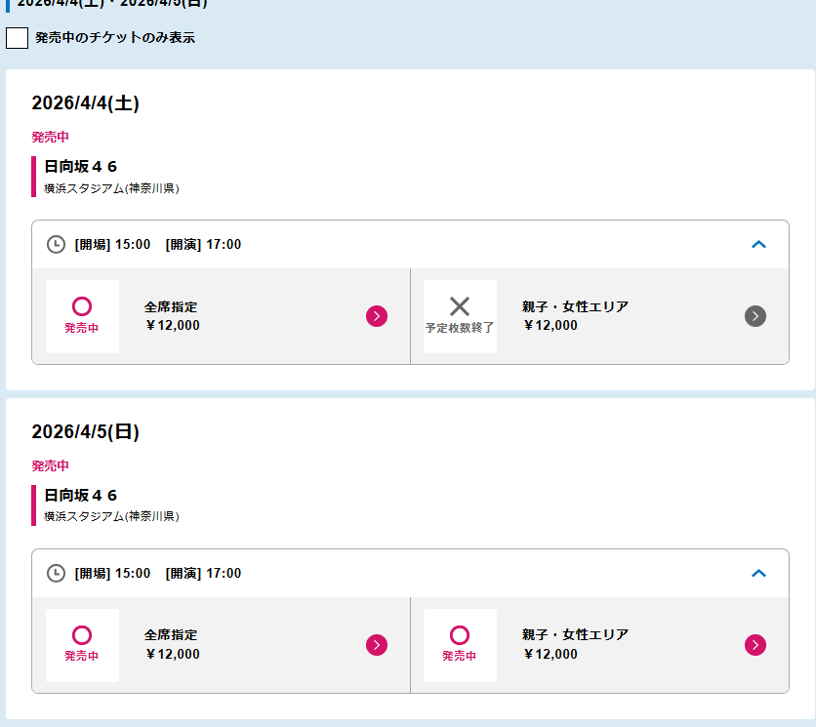The height and width of the screenshot is (727, 816).
Task: Collapse the April 4 showtime chevron
Action: tap(758, 244)
